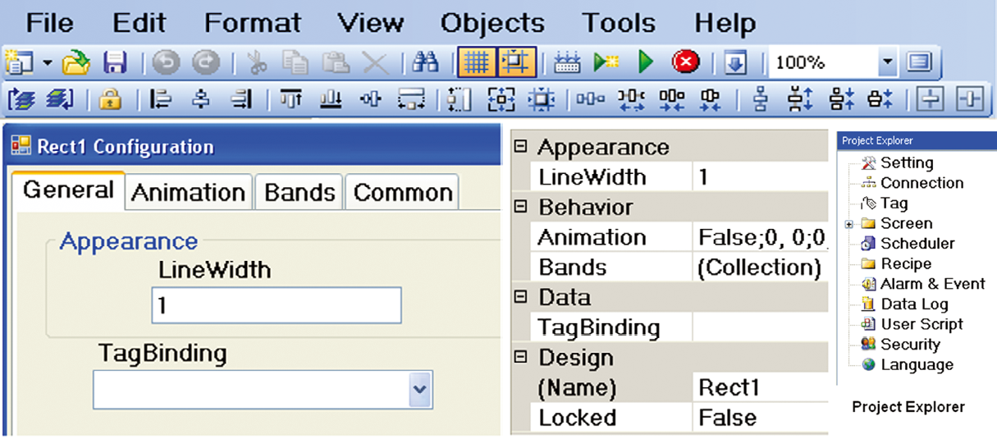The image size is (997, 439).
Task: Stop with the red X icon
Action: [685, 62]
